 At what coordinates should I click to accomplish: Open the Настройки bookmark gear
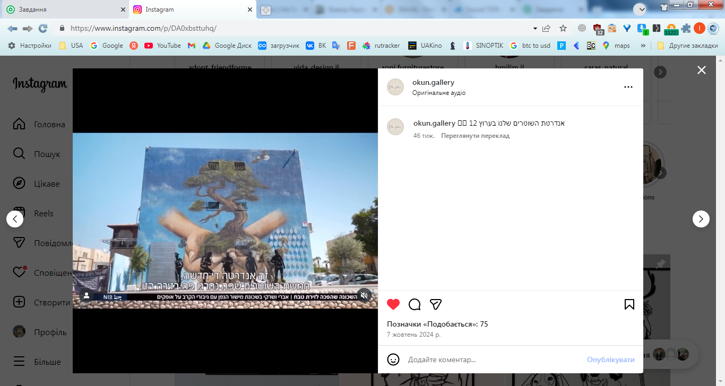pyautogui.click(x=30, y=46)
